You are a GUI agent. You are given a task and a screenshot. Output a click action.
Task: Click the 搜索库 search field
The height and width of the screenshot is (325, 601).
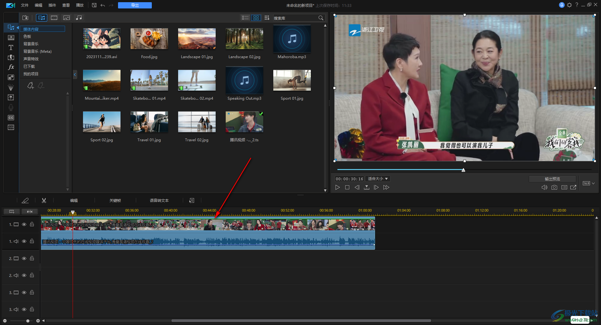click(295, 18)
